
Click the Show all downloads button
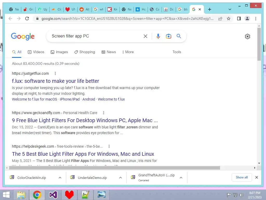point(242,177)
